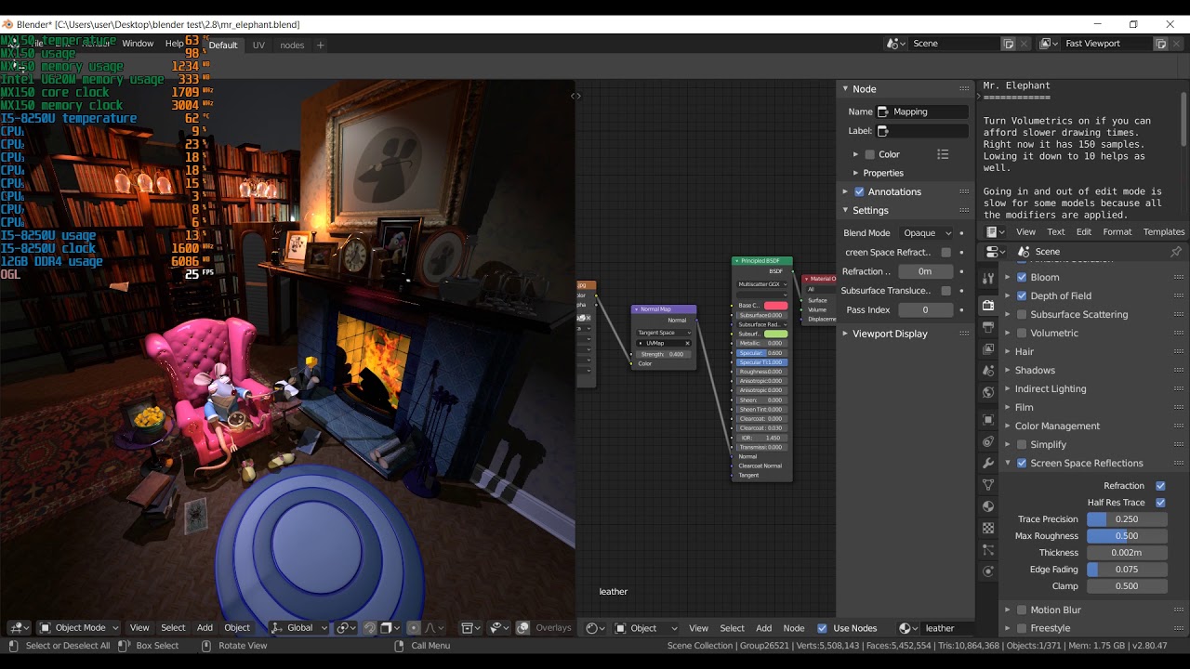1190x669 pixels.
Task: Expand the Color Management panel
Action: (1057, 426)
